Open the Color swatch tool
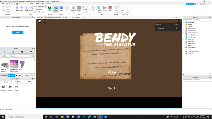212x119 pixels. [79, 9]
